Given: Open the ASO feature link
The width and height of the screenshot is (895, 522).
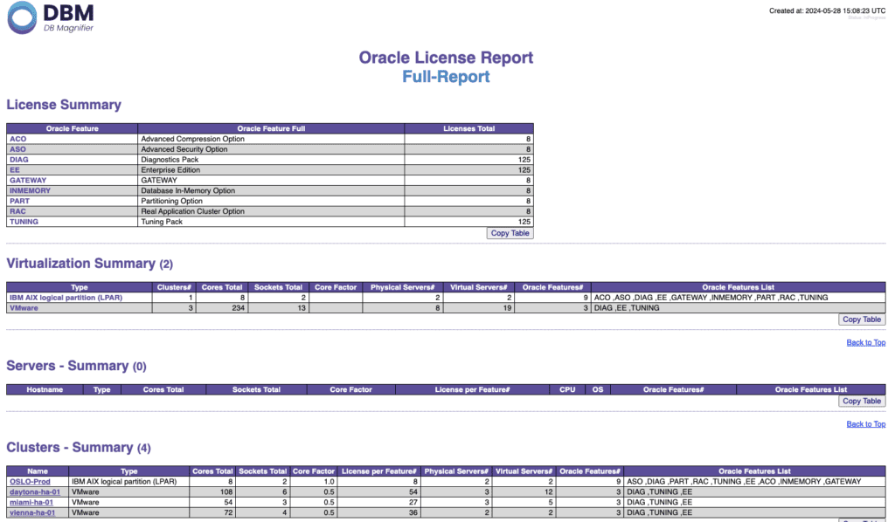Looking at the screenshot, I should (18, 149).
